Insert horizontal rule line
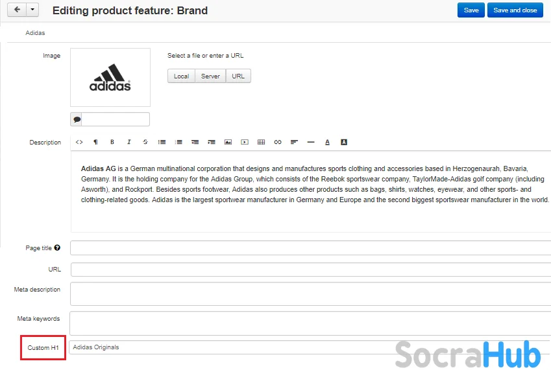 click(x=311, y=142)
